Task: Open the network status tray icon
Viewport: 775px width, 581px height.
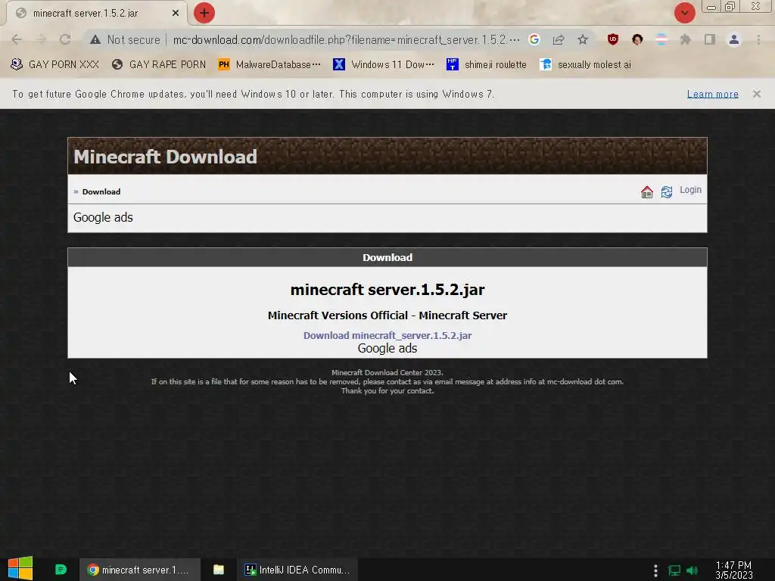Action: (674, 570)
